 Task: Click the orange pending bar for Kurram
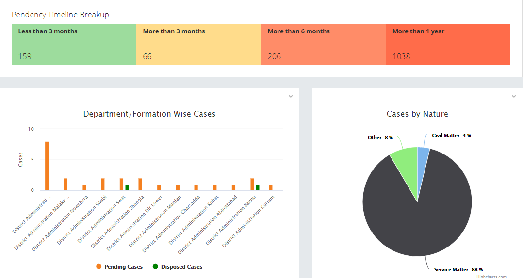pyautogui.click(x=271, y=187)
